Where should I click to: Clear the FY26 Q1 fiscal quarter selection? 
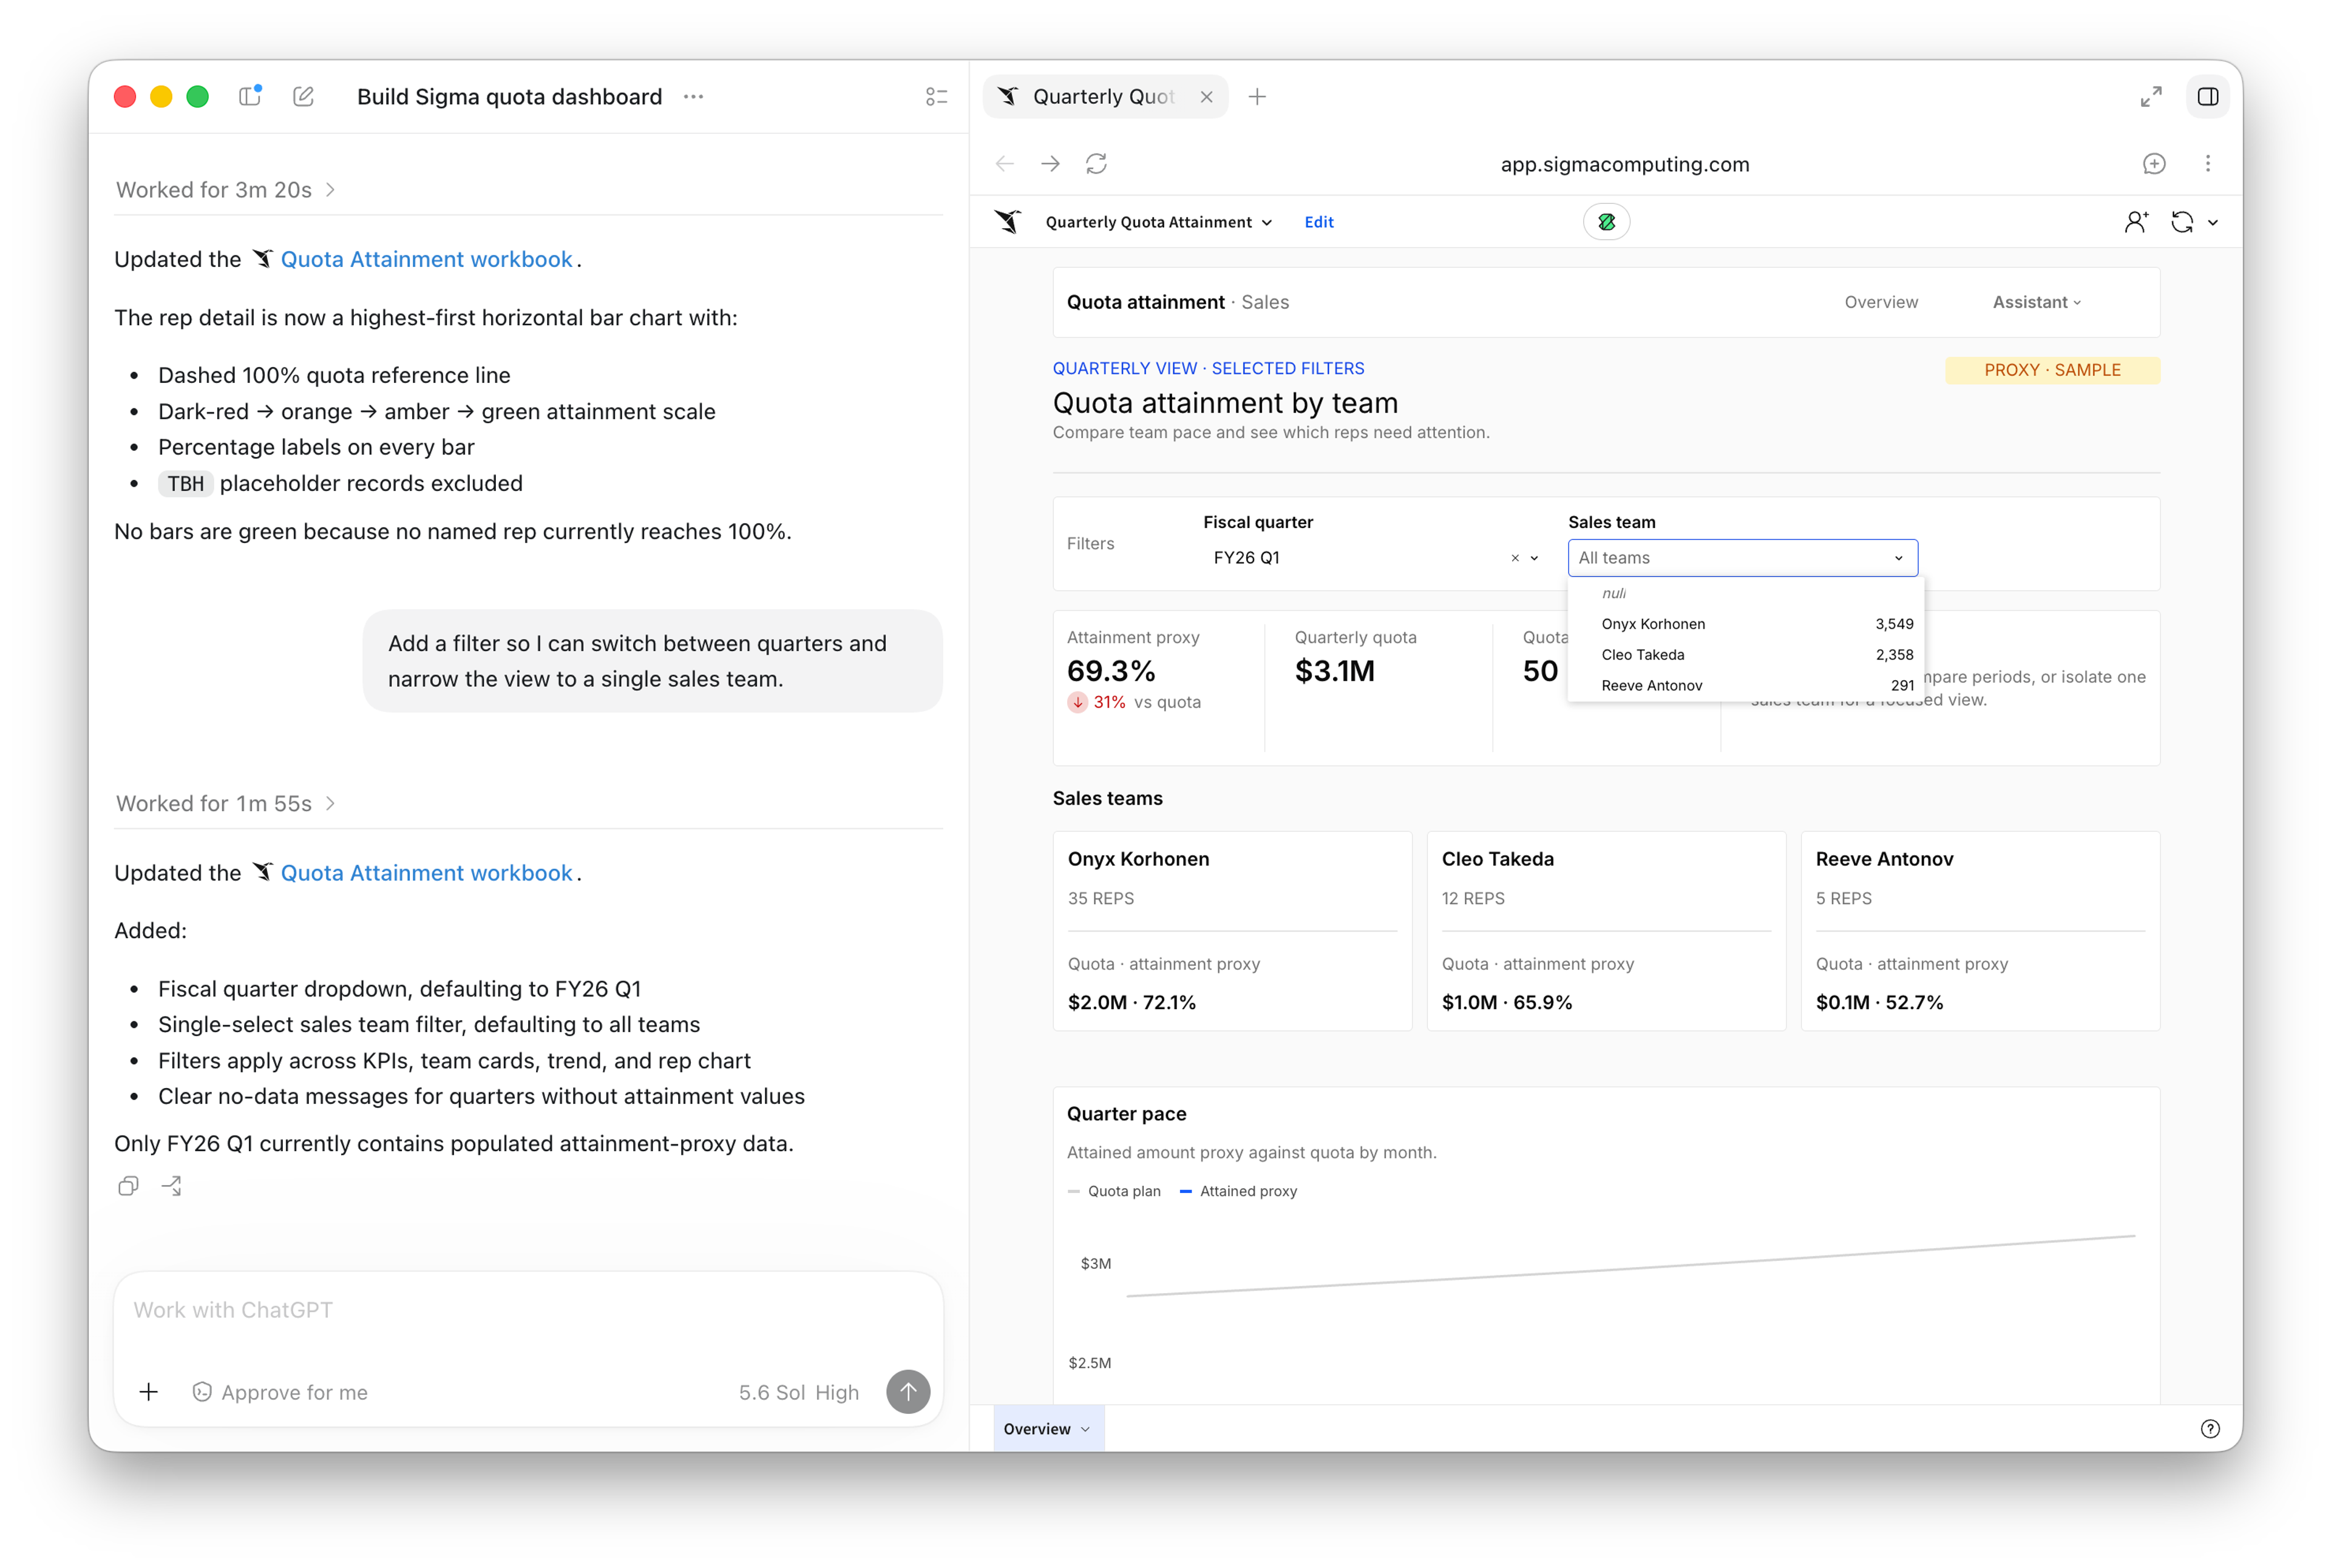tap(1515, 558)
